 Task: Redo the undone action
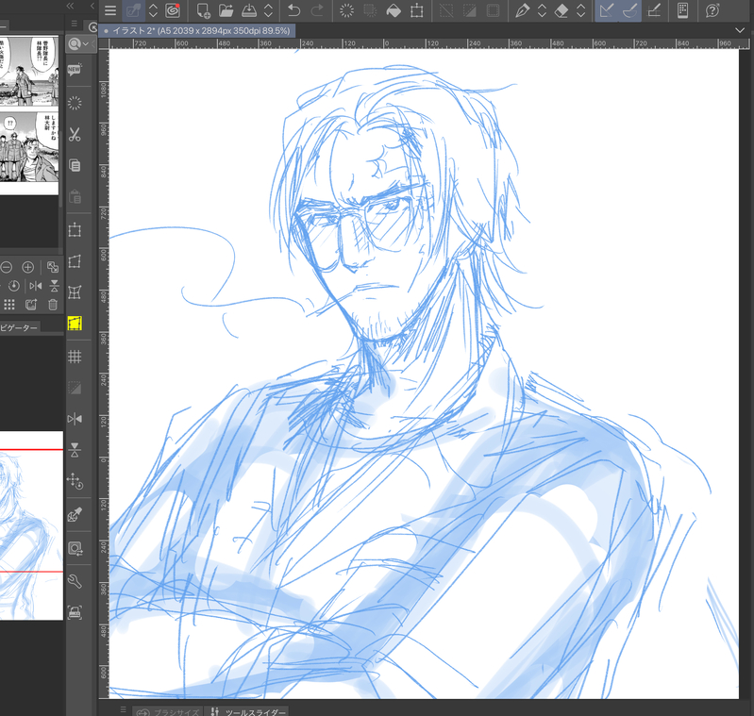pyautogui.click(x=317, y=10)
